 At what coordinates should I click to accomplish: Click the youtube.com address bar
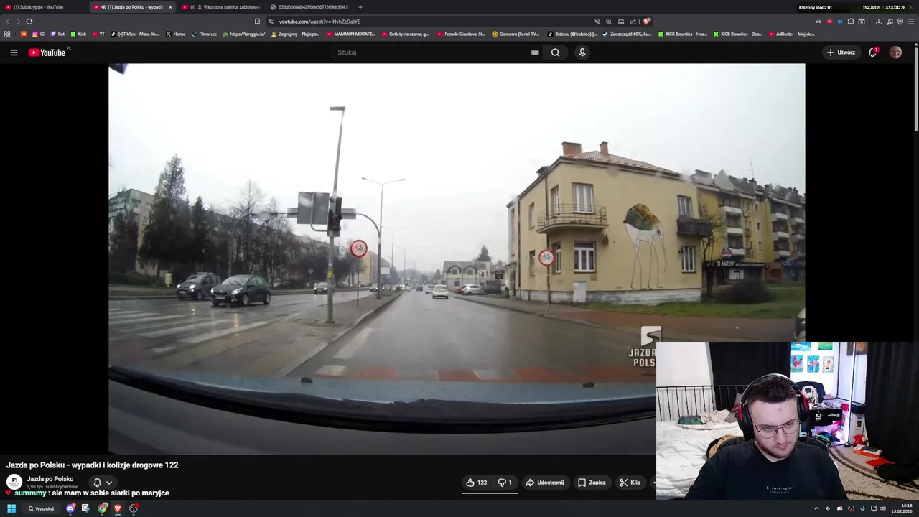click(x=431, y=22)
